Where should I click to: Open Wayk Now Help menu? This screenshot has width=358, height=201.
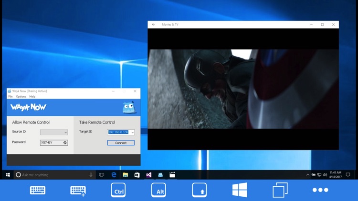click(x=32, y=96)
